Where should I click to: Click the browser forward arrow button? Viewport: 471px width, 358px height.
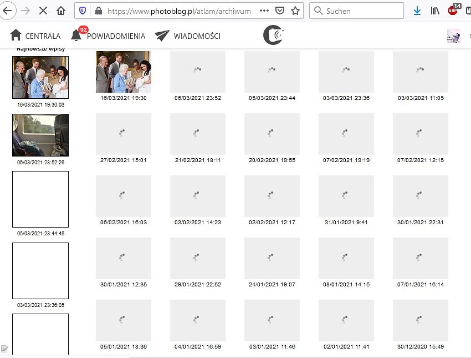(26, 11)
